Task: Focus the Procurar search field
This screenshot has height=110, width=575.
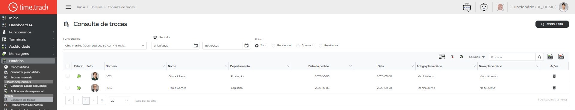Action: point(512,57)
